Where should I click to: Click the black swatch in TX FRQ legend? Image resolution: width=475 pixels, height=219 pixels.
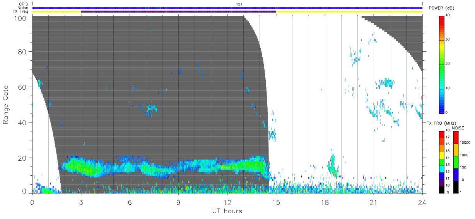click(442, 190)
